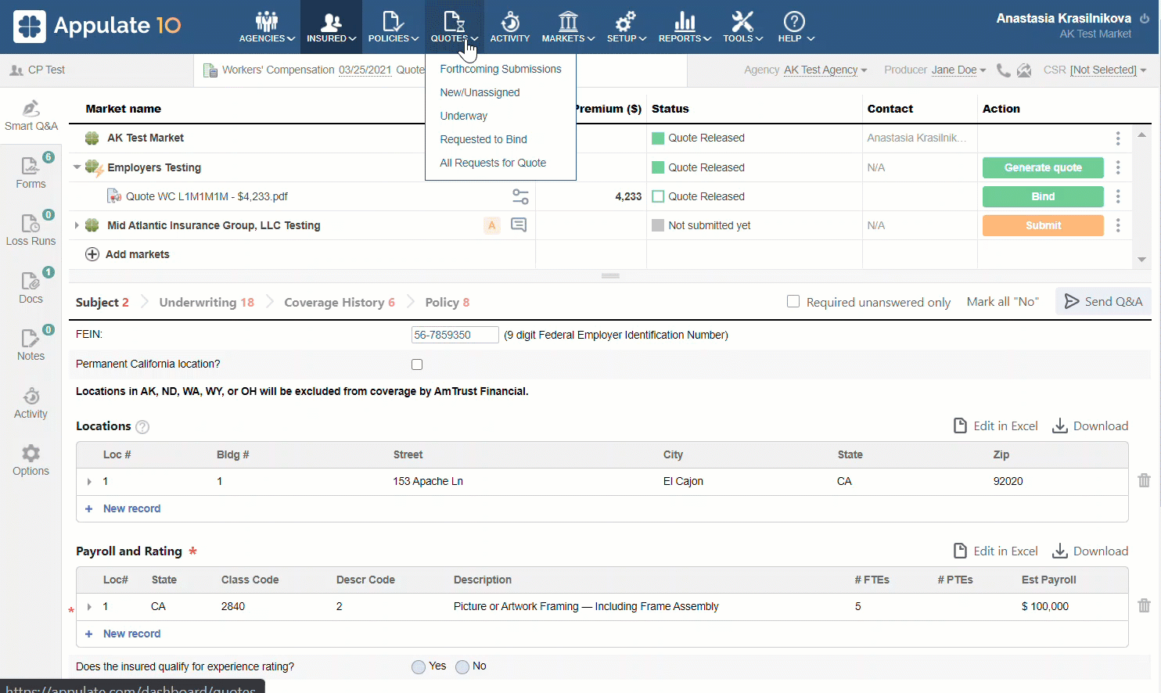Viewport: 1161px width, 693px height.
Task: Select Requested to Bind menu item
Action: click(x=483, y=139)
